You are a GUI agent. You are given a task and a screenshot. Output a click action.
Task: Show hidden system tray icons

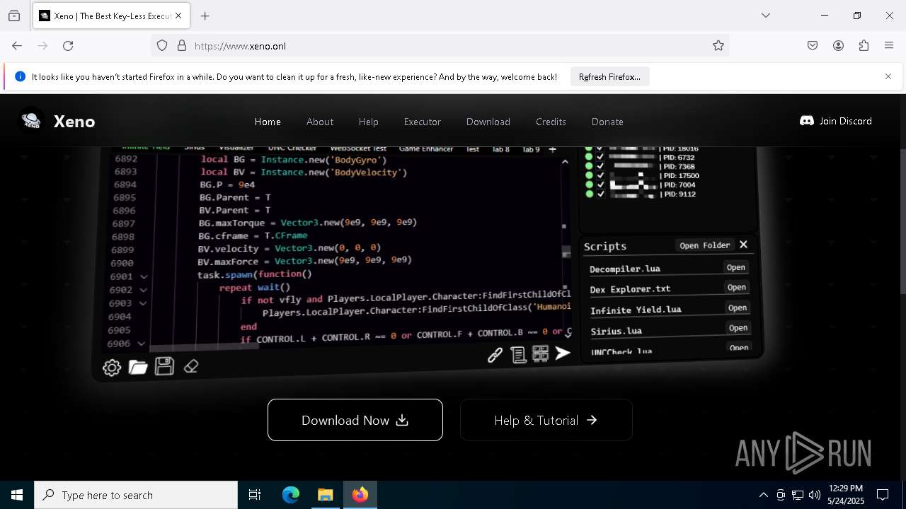pyautogui.click(x=763, y=495)
